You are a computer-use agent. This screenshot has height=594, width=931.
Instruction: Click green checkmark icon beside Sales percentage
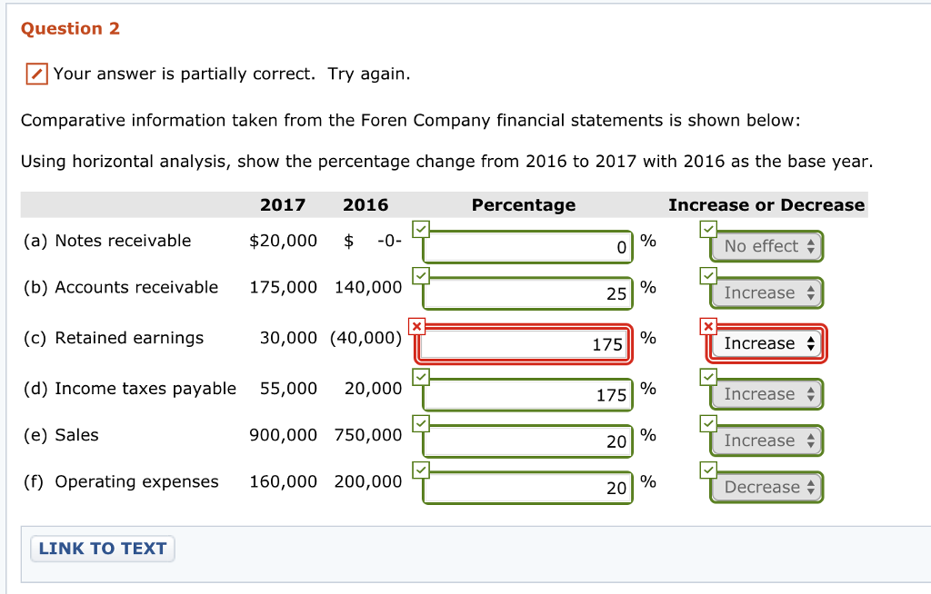pyautogui.click(x=421, y=423)
